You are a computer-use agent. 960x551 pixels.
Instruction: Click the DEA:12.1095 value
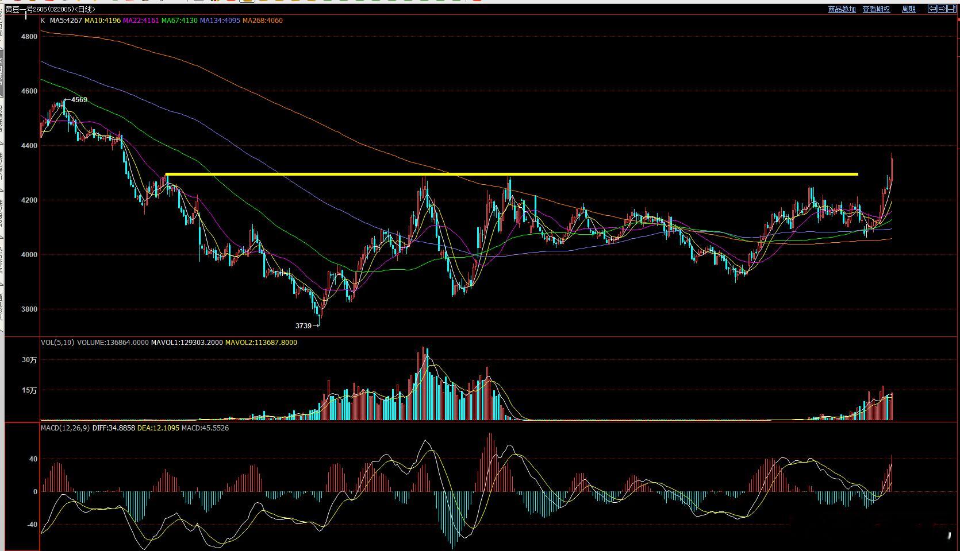click(159, 428)
